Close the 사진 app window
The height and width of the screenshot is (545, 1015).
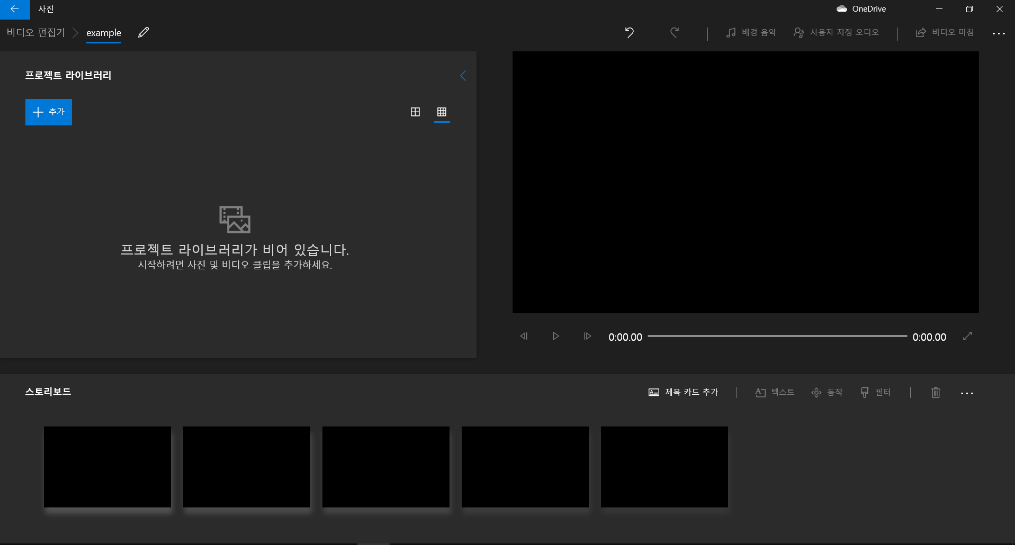1000,9
